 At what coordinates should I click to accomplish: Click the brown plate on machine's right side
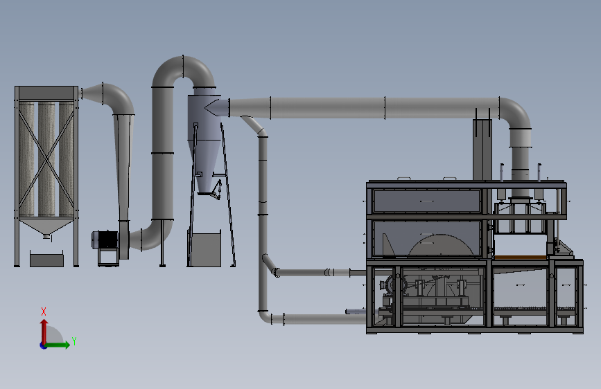521,257
